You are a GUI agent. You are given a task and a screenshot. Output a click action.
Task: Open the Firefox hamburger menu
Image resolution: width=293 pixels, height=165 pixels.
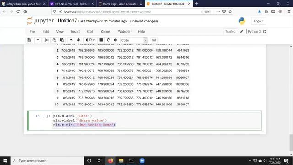[289, 11]
